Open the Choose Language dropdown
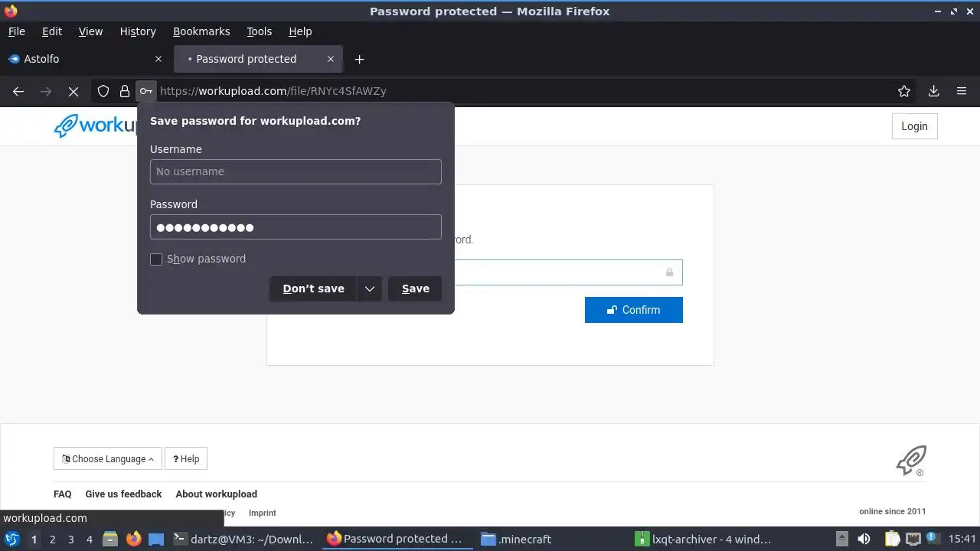This screenshot has height=551, width=980. pyautogui.click(x=108, y=458)
